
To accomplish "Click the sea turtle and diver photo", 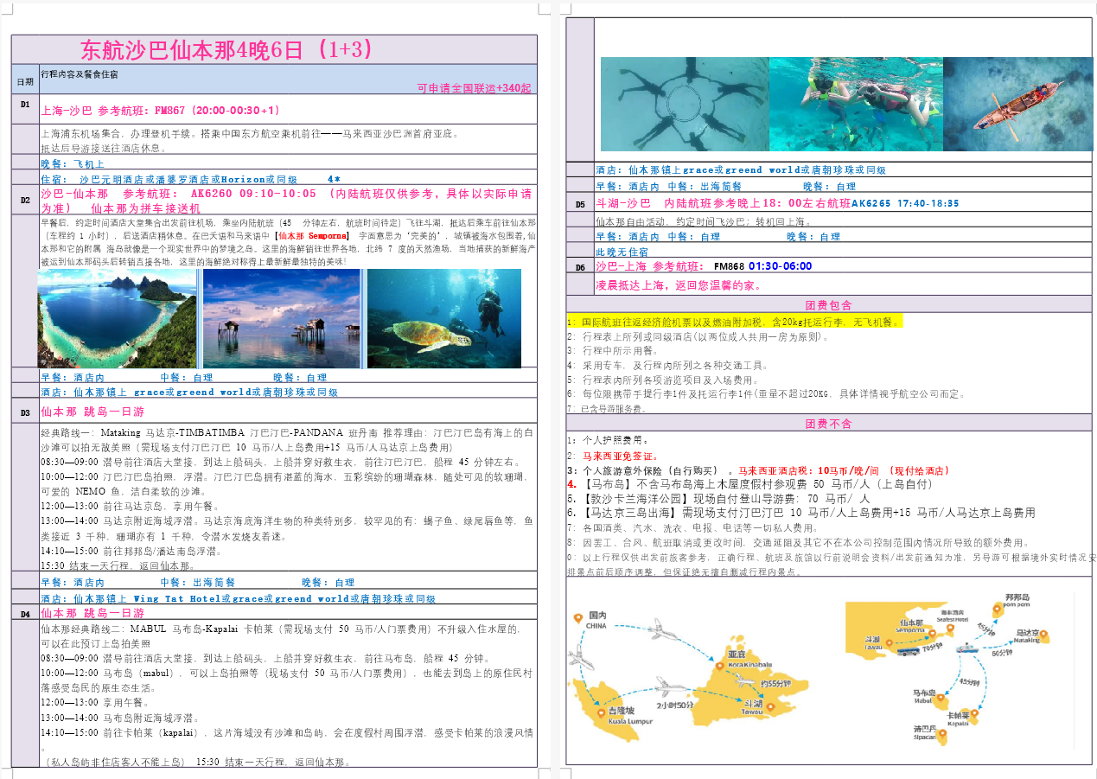I will coord(444,318).
